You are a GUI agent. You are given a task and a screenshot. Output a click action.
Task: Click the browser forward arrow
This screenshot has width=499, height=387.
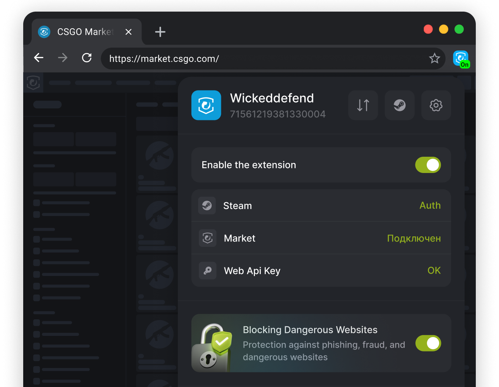pyautogui.click(x=63, y=58)
